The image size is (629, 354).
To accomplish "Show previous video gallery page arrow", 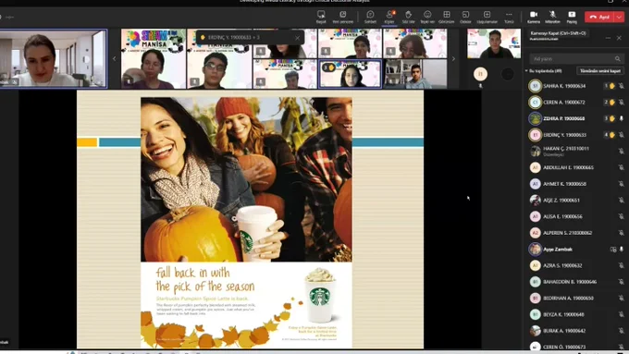I will (115, 58).
